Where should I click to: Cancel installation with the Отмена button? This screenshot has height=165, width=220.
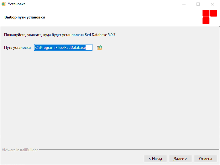tap(205, 158)
